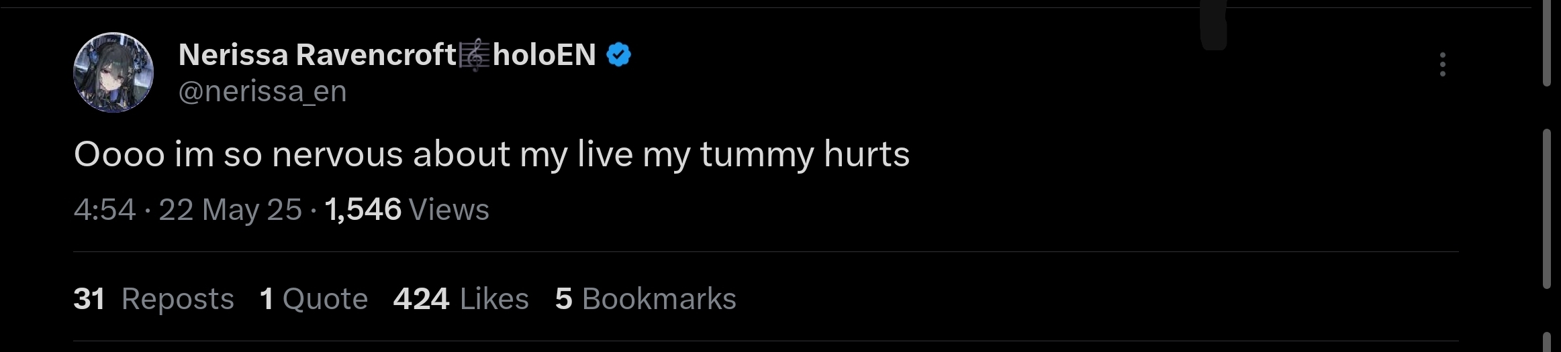Click the bottom scrollbar segment
This screenshot has width=1561, height=352.
pyautogui.click(x=1547, y=342)
